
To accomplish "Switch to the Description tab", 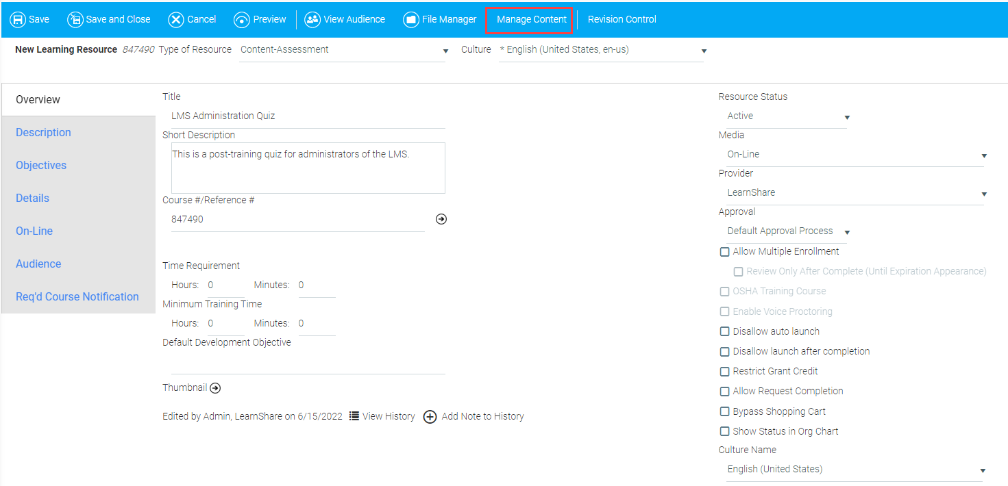I will coord(43,132).
